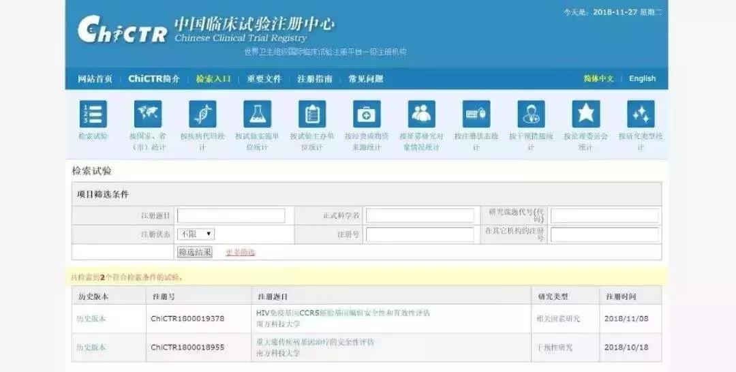Open the DNA icon for 按疾病代码统计
The height and width of the screenshot is (372, 736).
(203, 114)
